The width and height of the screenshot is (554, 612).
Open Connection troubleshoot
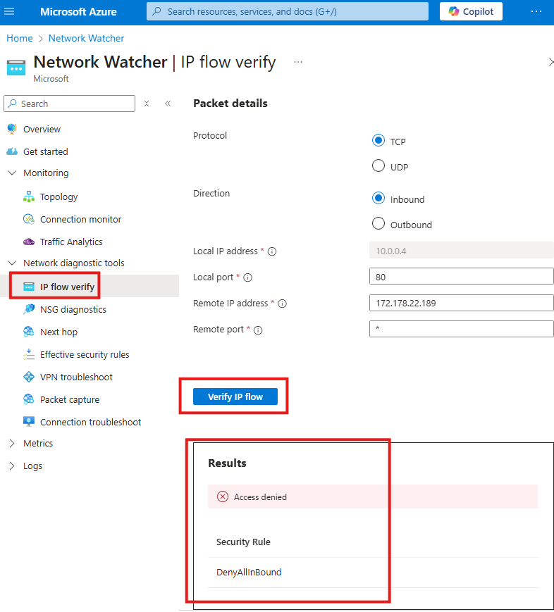point(91,423)
